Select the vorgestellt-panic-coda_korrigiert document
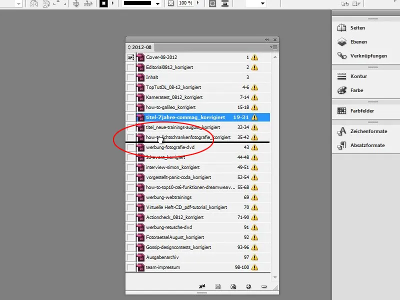Viewport: 400px width, 300px height. [x=203, y=177]
